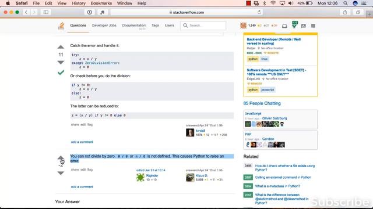The height and width of the screenshot is (209, 373).
Task: Downvote the Klaus D. answer
Action: pos(61,173)
